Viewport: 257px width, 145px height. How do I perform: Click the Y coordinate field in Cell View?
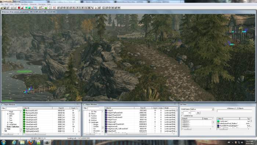(x=193, y=113)
